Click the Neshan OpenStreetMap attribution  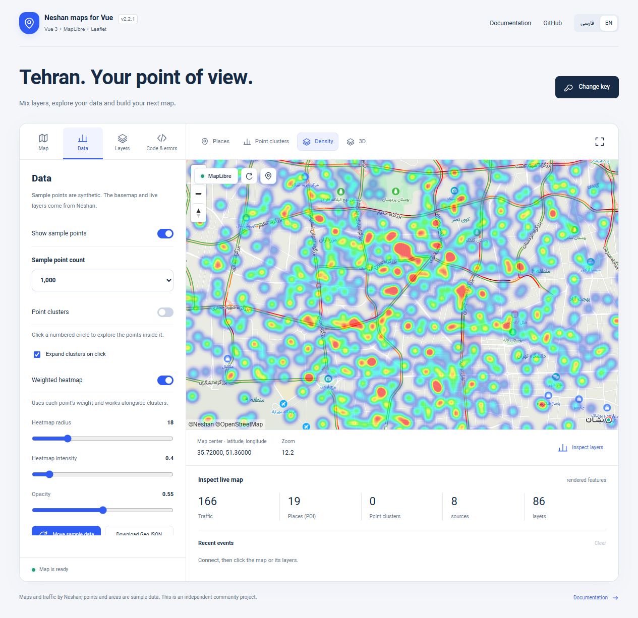tap(225, 424)
